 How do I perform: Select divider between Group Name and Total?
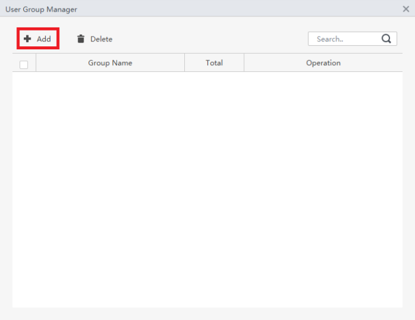click(x=184, y=63)
